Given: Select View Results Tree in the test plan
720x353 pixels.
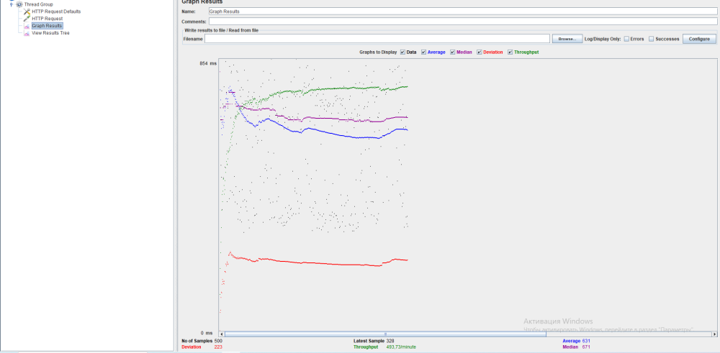Looking at the screenshot, I should [50, 33].
